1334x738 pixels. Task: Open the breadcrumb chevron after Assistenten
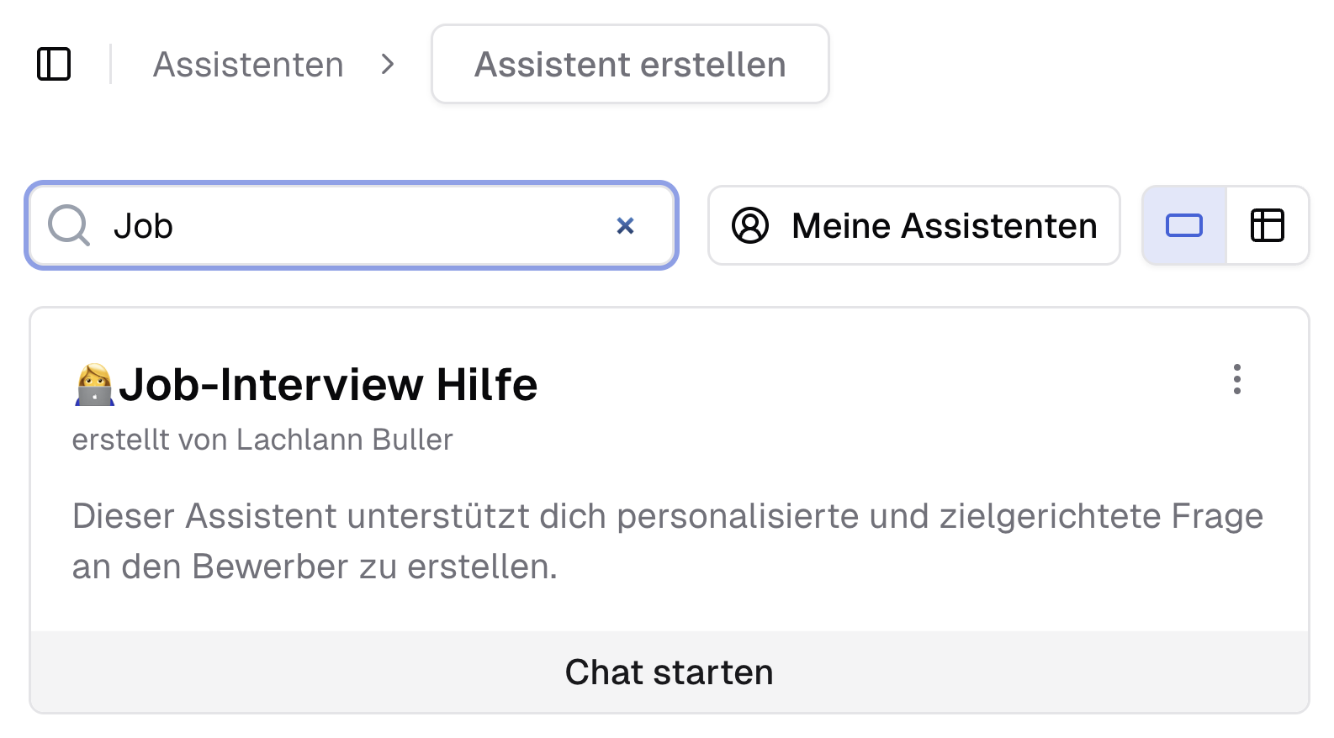389,64
